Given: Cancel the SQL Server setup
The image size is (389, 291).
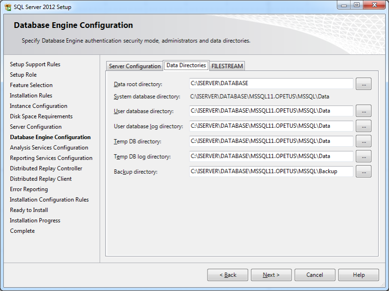Looking at the screenshot, I should (x=315, y=275).
